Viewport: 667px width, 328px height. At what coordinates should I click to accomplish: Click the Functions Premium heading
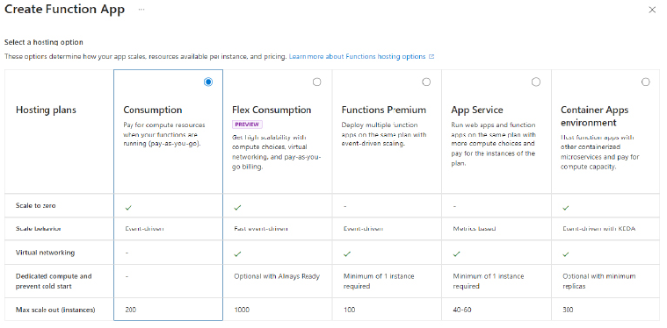click(x=384, y=110)
